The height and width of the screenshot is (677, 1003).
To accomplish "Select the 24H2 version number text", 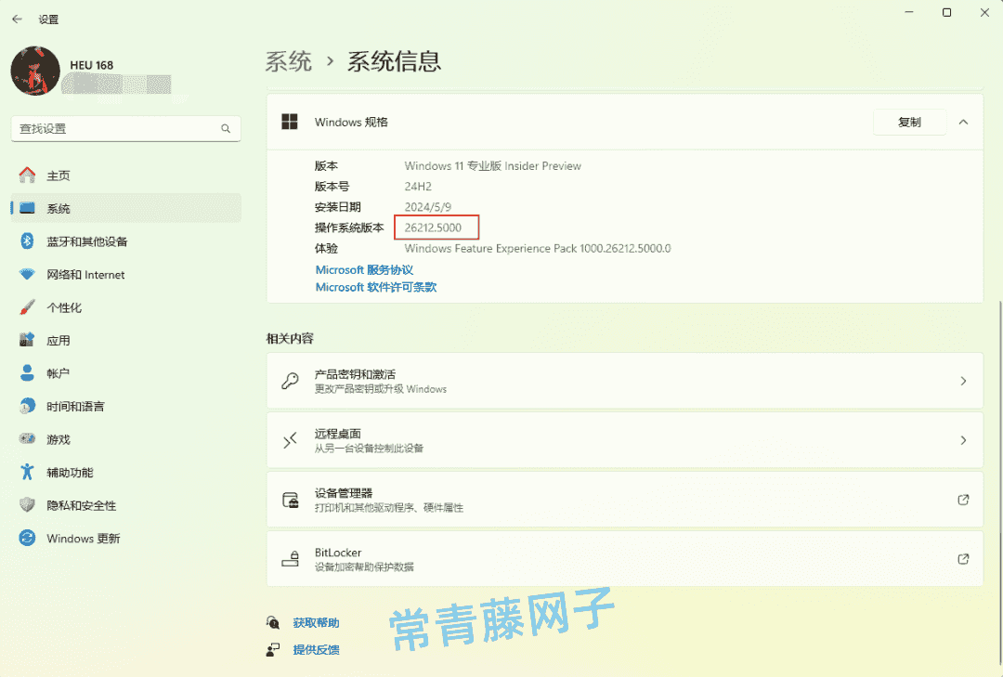I will [x=418, y=187].
